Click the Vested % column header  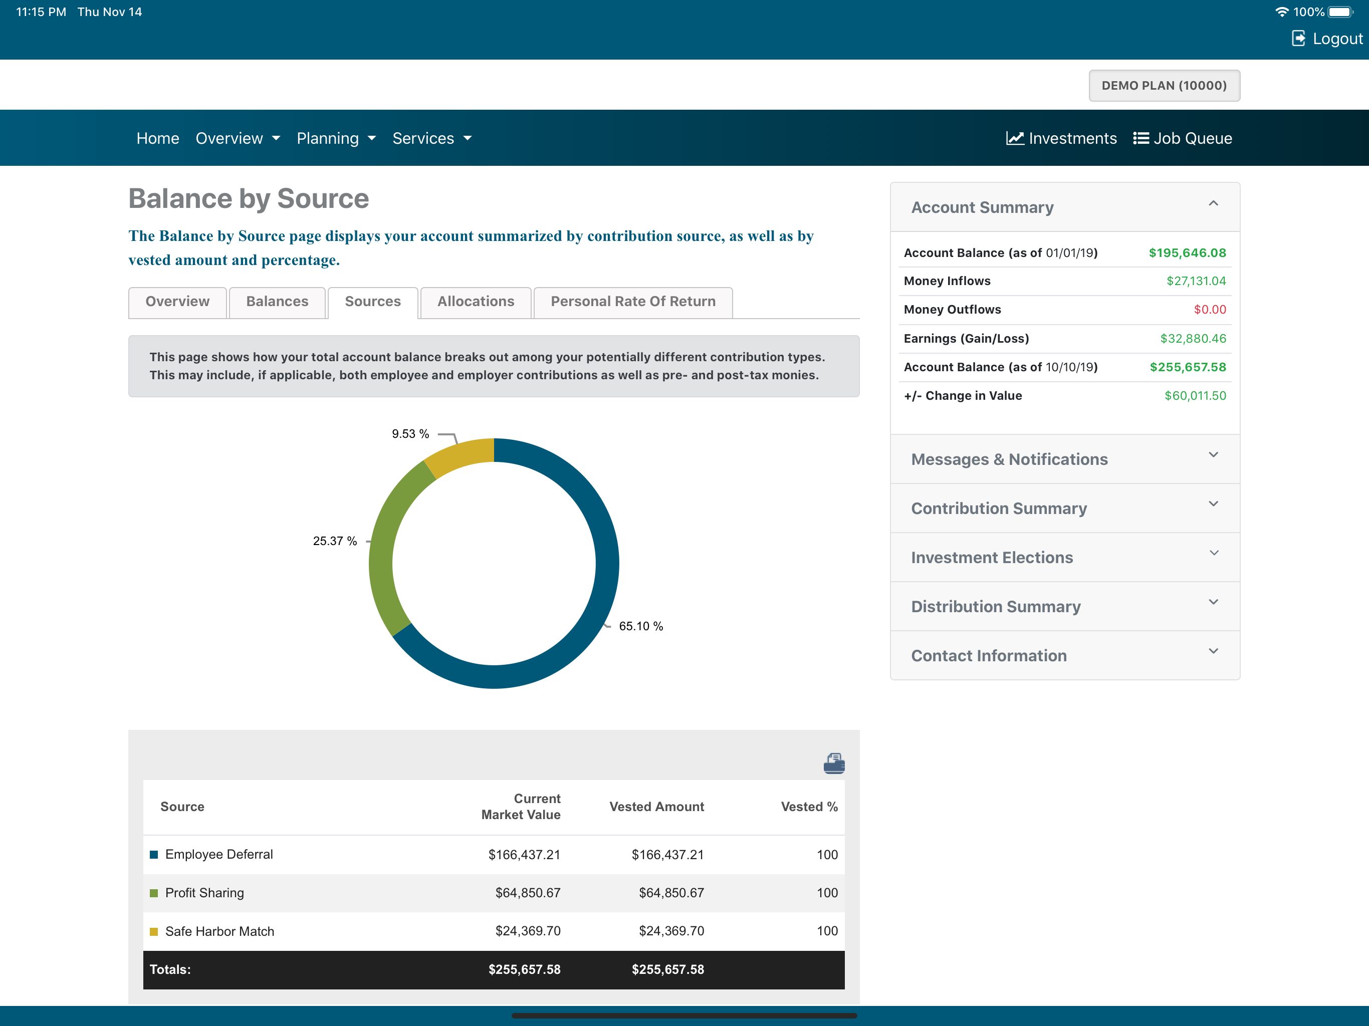click(x=809, y=806)
